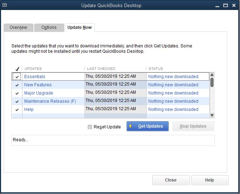Click the Maintenance Releases row last checked date

pos(111,101)
